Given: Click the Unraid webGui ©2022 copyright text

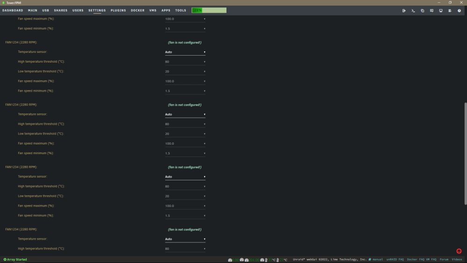Looking at the screenshot, I should [x=329, y=259].
